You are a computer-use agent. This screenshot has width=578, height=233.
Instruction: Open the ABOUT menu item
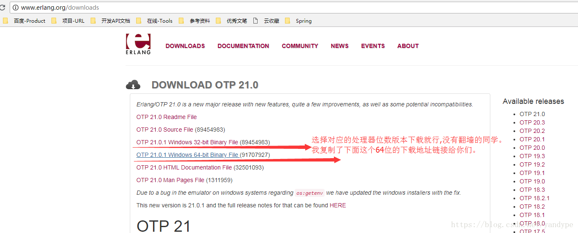point(408,46)
